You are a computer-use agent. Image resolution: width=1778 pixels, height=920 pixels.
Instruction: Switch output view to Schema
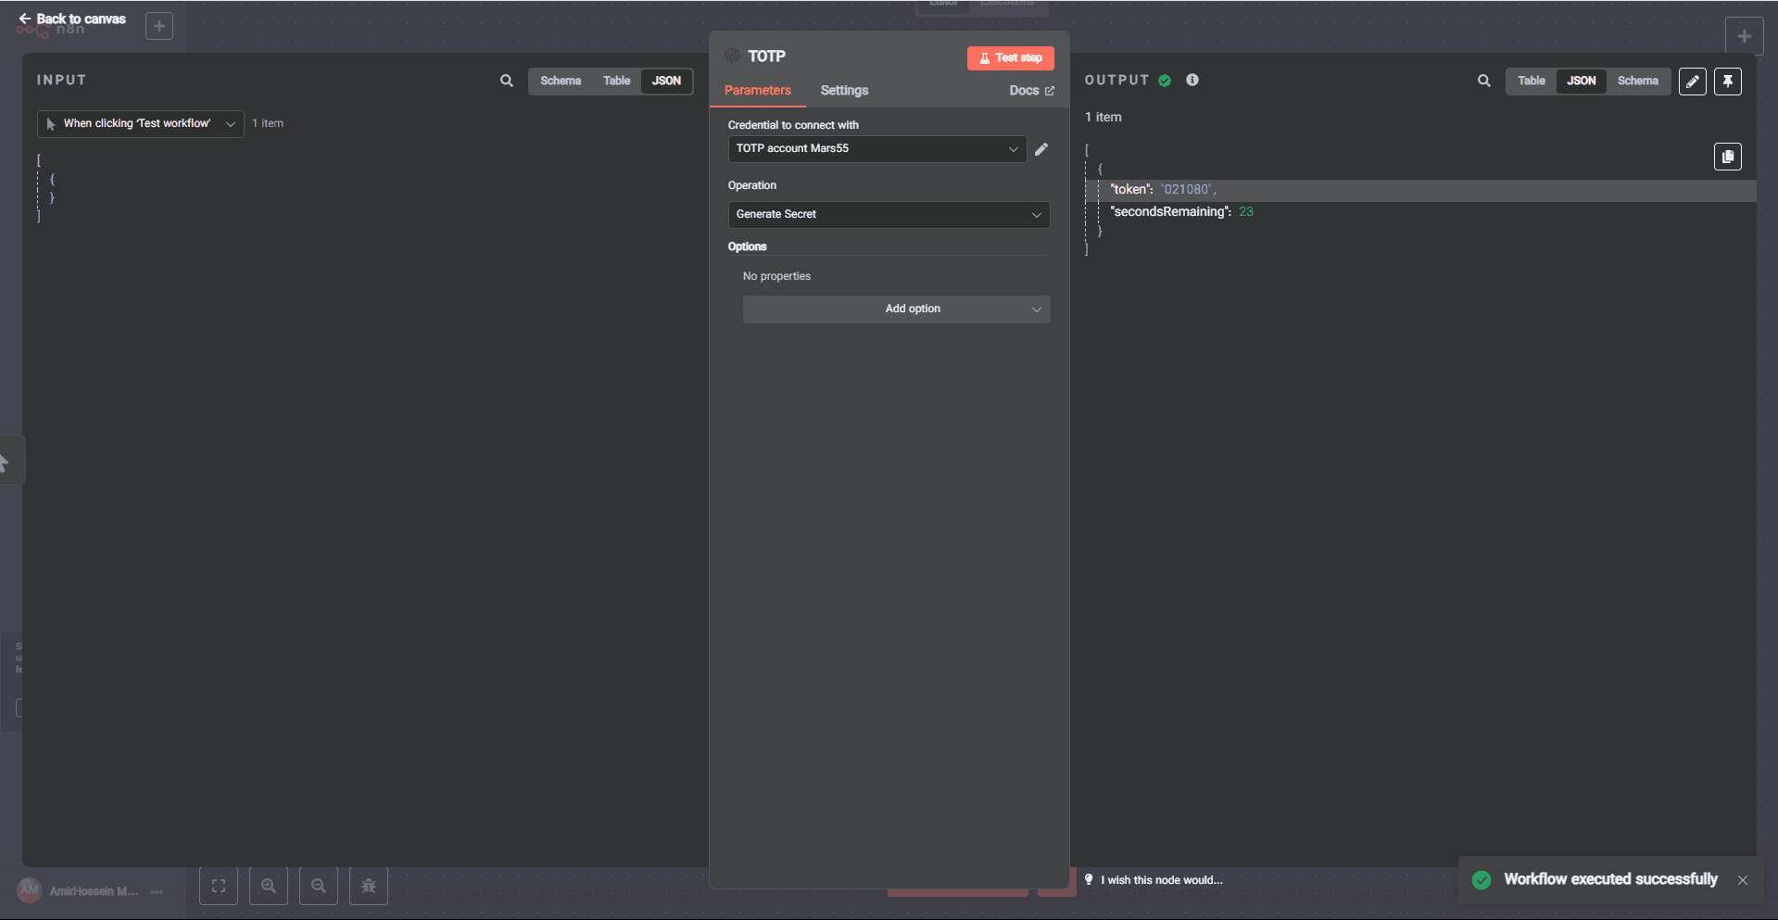(1637, 81)
